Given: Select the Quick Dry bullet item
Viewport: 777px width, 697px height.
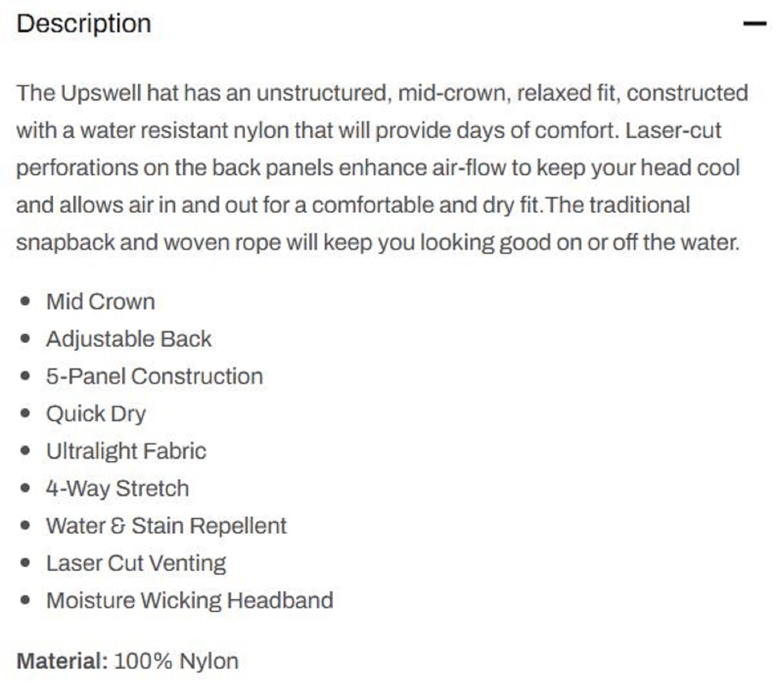Looking at the screenshot, I should [96, 414].
